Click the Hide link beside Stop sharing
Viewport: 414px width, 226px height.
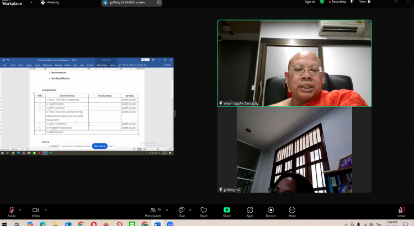pos(111,146)
